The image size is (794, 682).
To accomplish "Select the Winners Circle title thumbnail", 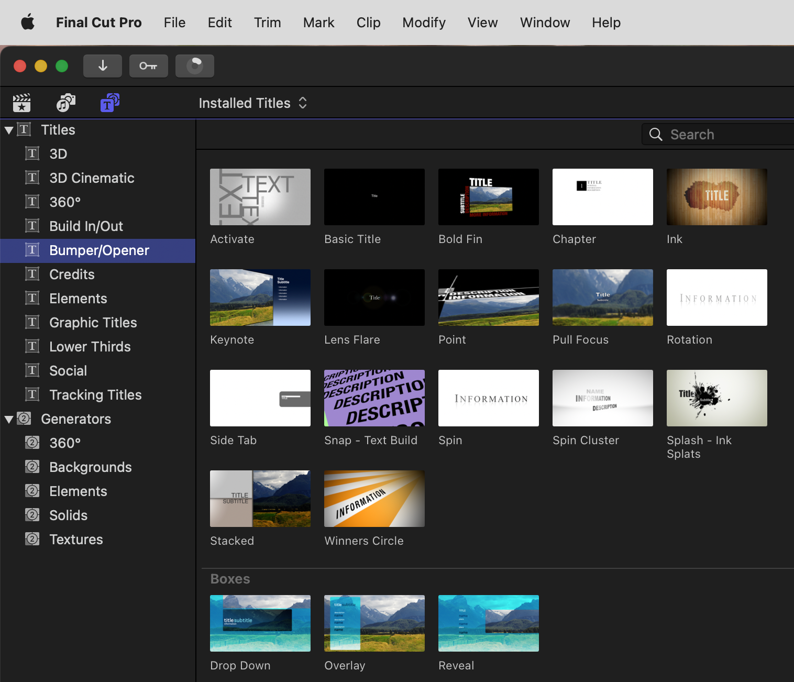I will click(374, 499).
